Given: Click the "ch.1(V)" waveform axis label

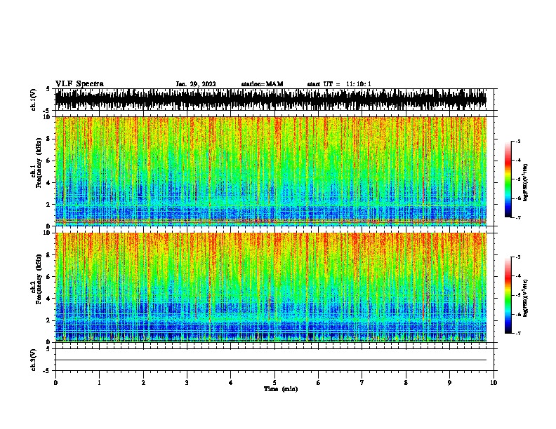Looking at the screenshot, I should 34,100.
